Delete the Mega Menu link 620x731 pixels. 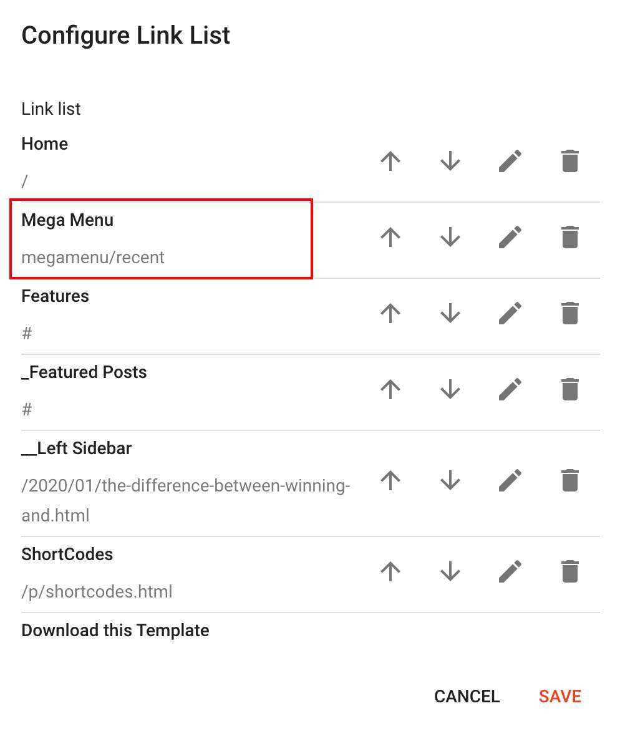(569, 237)
